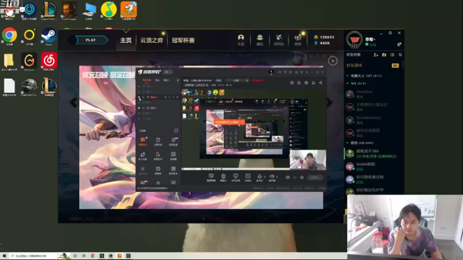Image resolution: width=463 pixels, height=260 pixels.
Task: Click the add friend icon
Action: (376, 55)
